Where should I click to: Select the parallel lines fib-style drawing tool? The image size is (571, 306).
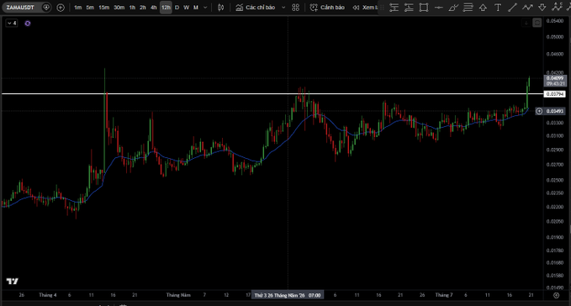(x=468, y=8)
